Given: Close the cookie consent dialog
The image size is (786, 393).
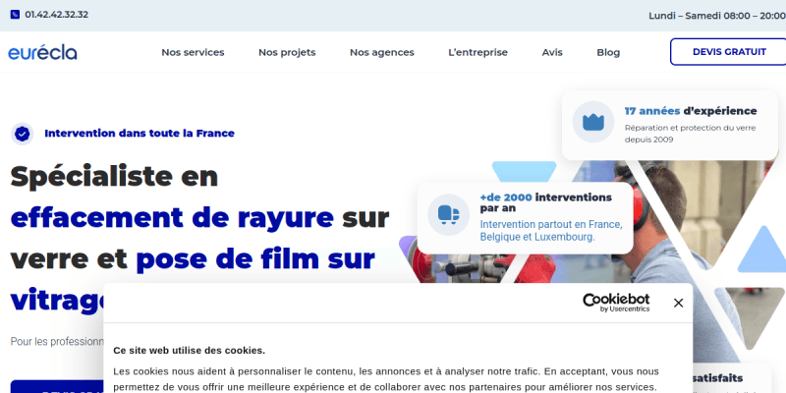Looking at the screenshot, I should click(x=678, y=303).
